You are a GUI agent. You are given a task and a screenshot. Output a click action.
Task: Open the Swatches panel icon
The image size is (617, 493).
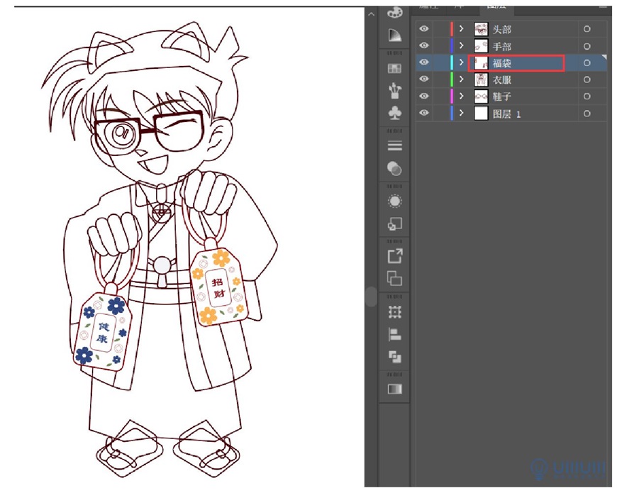tap(395, 69)
